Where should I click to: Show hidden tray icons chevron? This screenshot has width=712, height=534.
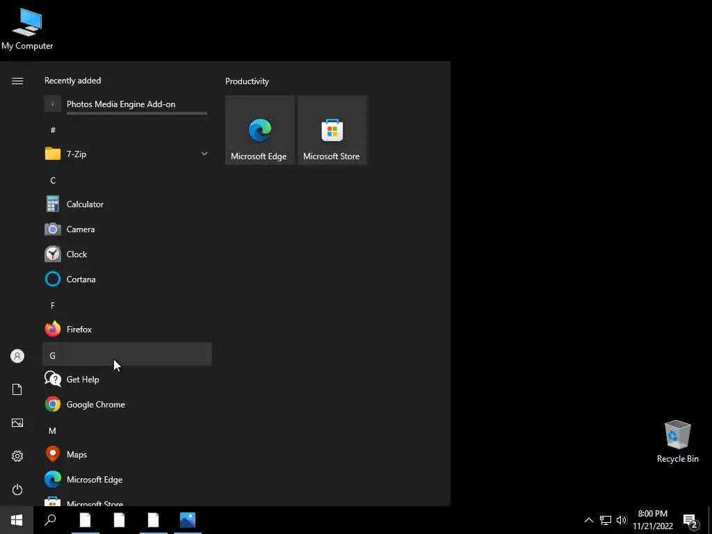[x=588, y=520]
